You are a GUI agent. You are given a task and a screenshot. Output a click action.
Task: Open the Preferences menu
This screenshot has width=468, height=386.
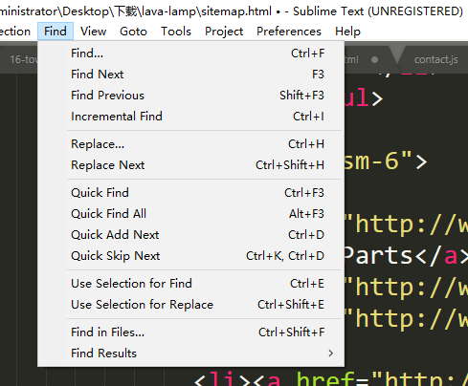tap(289, 32)
